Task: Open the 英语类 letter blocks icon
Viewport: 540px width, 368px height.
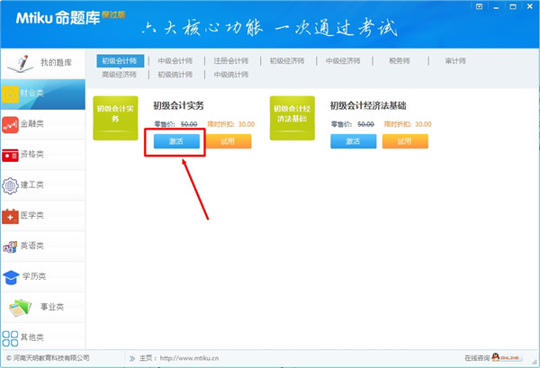Action: pos(10,247)
